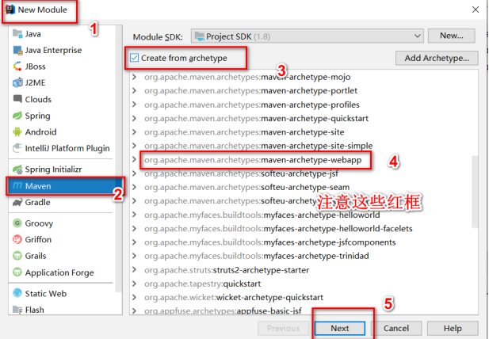The width and height of the screenshot is (489, 339).
Task: Select maven-archetype-webapp archetype name
Action: tap(311, 160)
